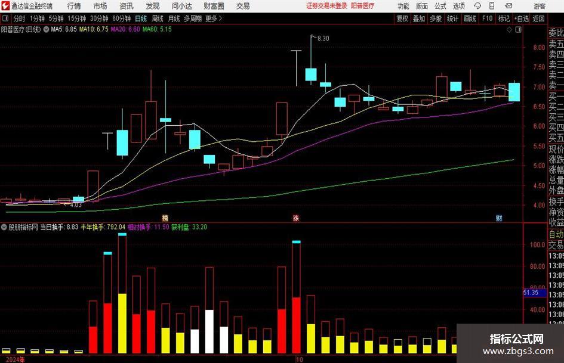Viewport: 564px width, 363px height.
Task: Open the 版面 menu
Action: click(421, 6)
